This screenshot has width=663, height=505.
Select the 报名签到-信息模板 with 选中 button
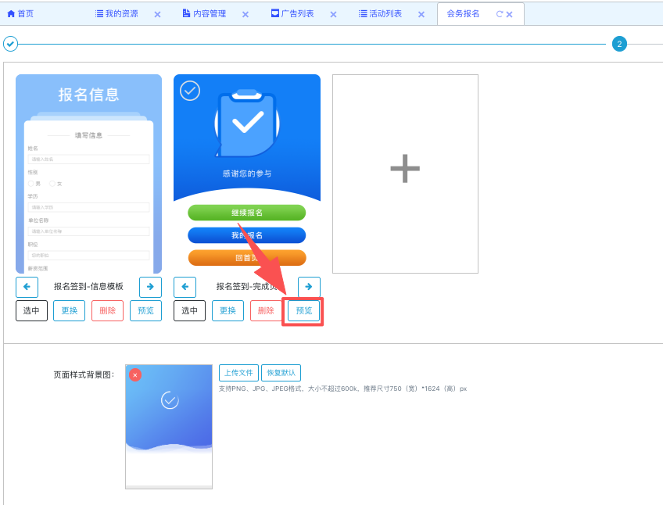32,310
